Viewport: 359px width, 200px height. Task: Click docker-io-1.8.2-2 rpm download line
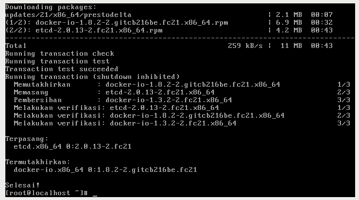tap(169, 23)
